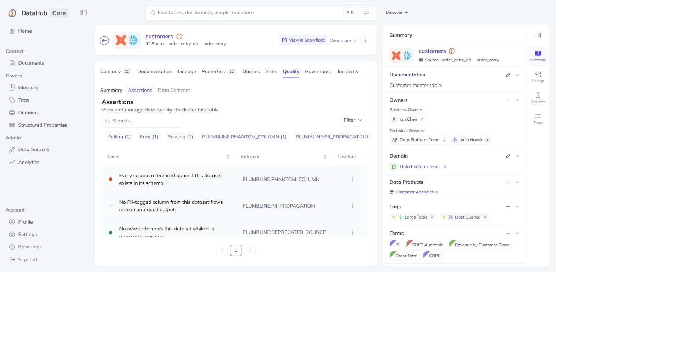Remove owner Julia Novak

click(x=488, y=140)
